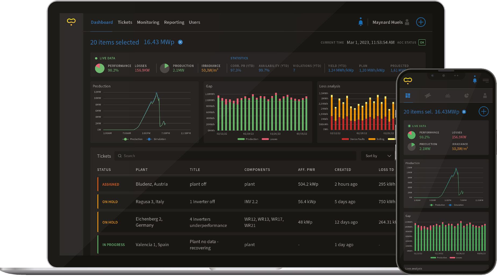Screen dimensions: 497x279
Task: Click the magnifier icon in Tickets search
Action: pos(120,156)
